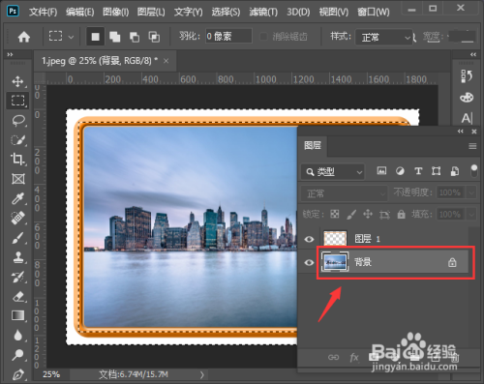
Task: Choose Subtract from Selection mode
Action: pos(135,37)
